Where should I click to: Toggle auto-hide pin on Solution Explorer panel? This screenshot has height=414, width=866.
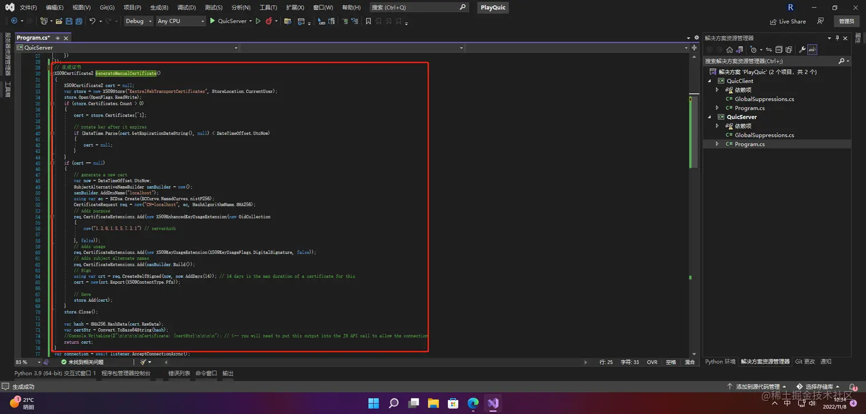[x=837, y=38]
